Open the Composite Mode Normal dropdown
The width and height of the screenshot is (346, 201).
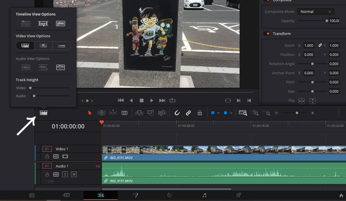click(316, 11)
